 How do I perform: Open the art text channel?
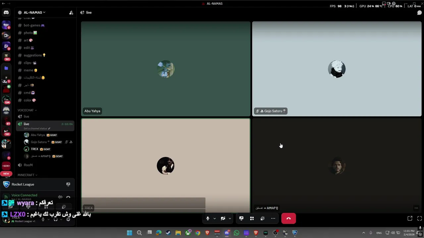click(45, 40)
